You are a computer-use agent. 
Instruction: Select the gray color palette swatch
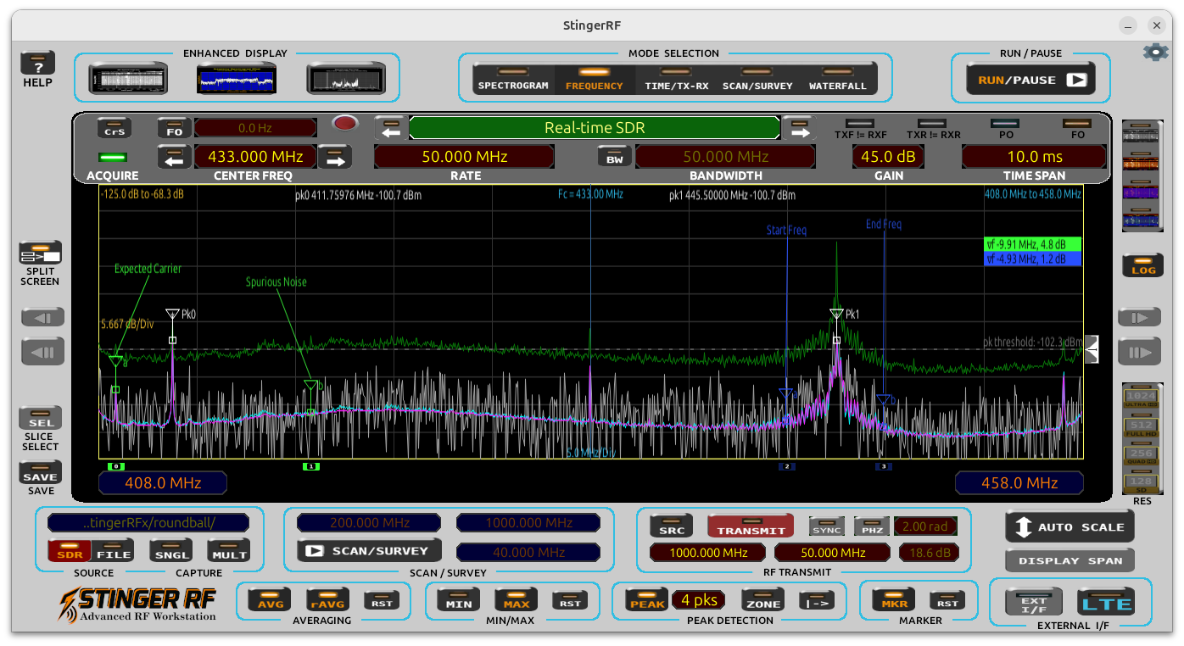coord(1142,134)
